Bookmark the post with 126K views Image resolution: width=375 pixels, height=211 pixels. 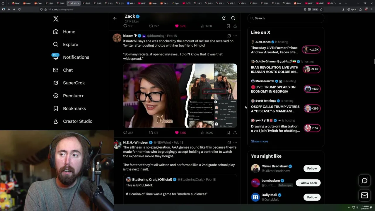228,26
